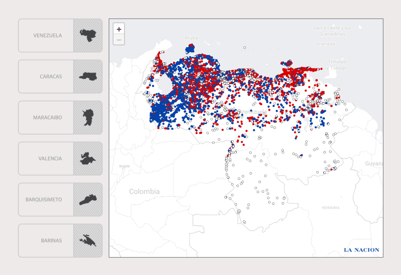Select the BARINAS region button

click(x=60, y=241)
